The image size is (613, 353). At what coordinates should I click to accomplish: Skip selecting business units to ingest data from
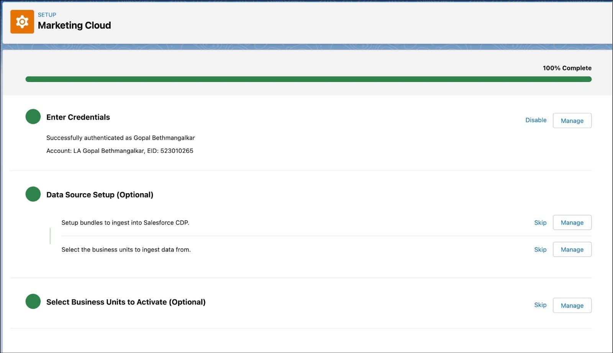pyautogui.click(x=540, y=249)
